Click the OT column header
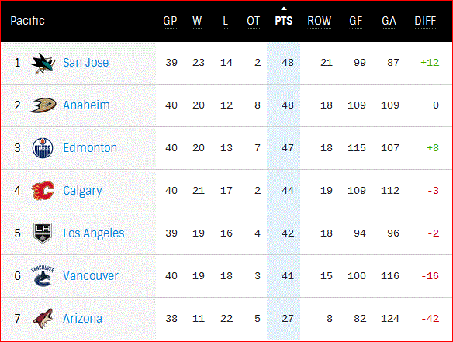Viewport: 453px width, 342px height. (254, 21)
